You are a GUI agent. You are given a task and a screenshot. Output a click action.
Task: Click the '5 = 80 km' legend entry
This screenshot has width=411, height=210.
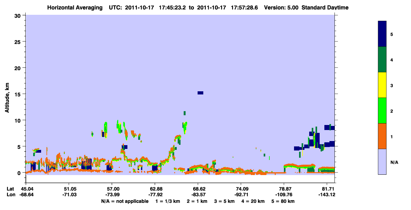[x=284, y=201]
